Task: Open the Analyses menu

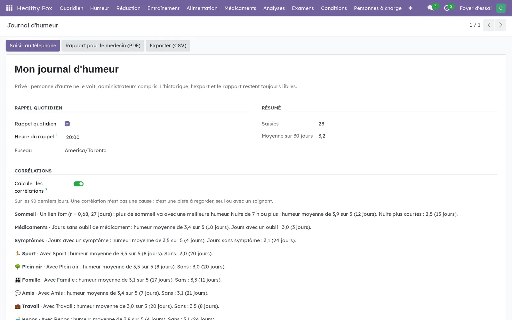Action: click(274, 8)
